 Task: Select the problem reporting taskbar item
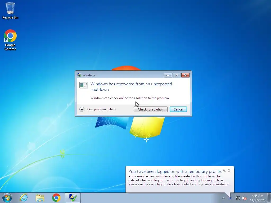pos(73,198)
